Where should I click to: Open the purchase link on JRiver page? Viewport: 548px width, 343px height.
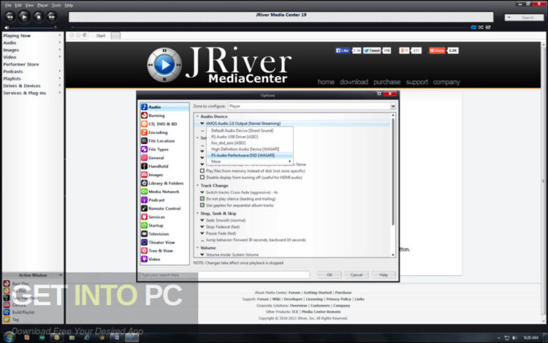[x=387, y=82]
